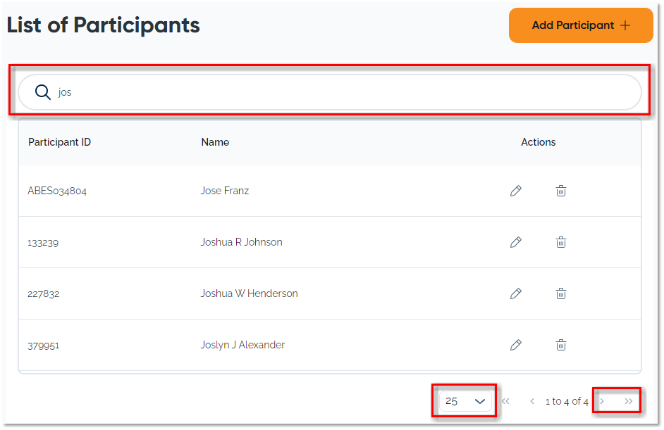Screen dimensions: 664x430
Task: Edit Joshua R Johnson's record
Action: (x=516, y=242)
